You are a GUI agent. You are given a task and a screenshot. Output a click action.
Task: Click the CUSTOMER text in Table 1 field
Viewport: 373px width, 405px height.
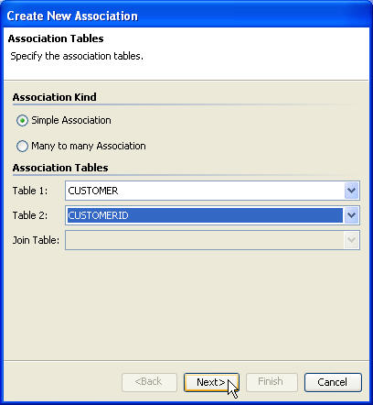click(x=93, y=191)
